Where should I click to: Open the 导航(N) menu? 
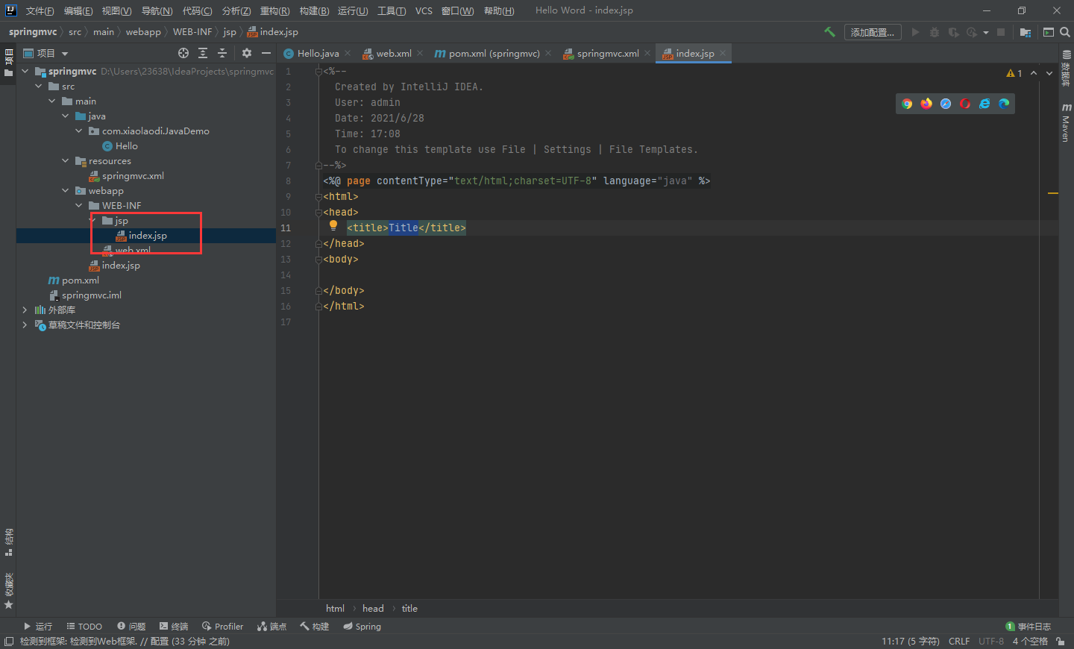[x=157, y=10]
